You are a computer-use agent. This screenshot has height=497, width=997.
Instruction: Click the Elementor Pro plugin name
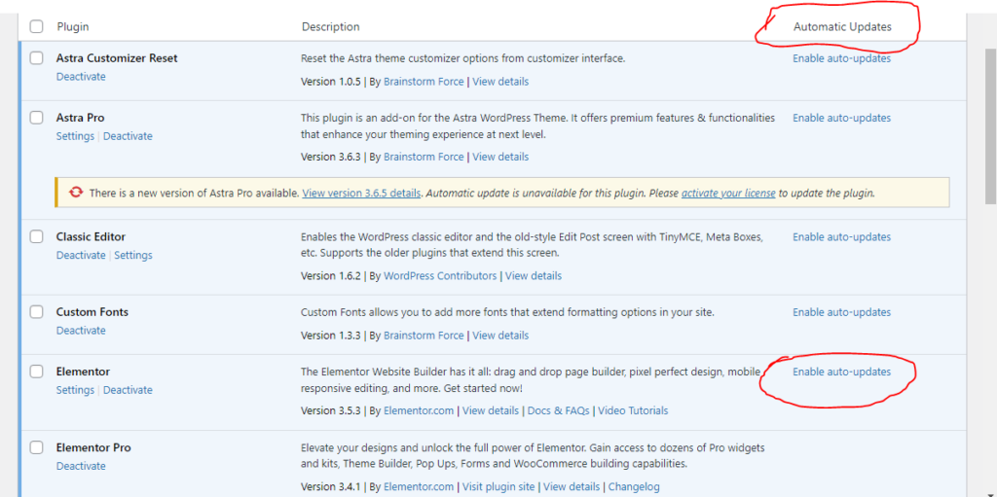click(x=93, y=447)
